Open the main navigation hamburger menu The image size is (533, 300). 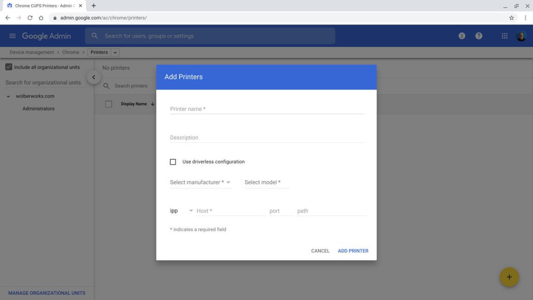(x=12, y=35)
